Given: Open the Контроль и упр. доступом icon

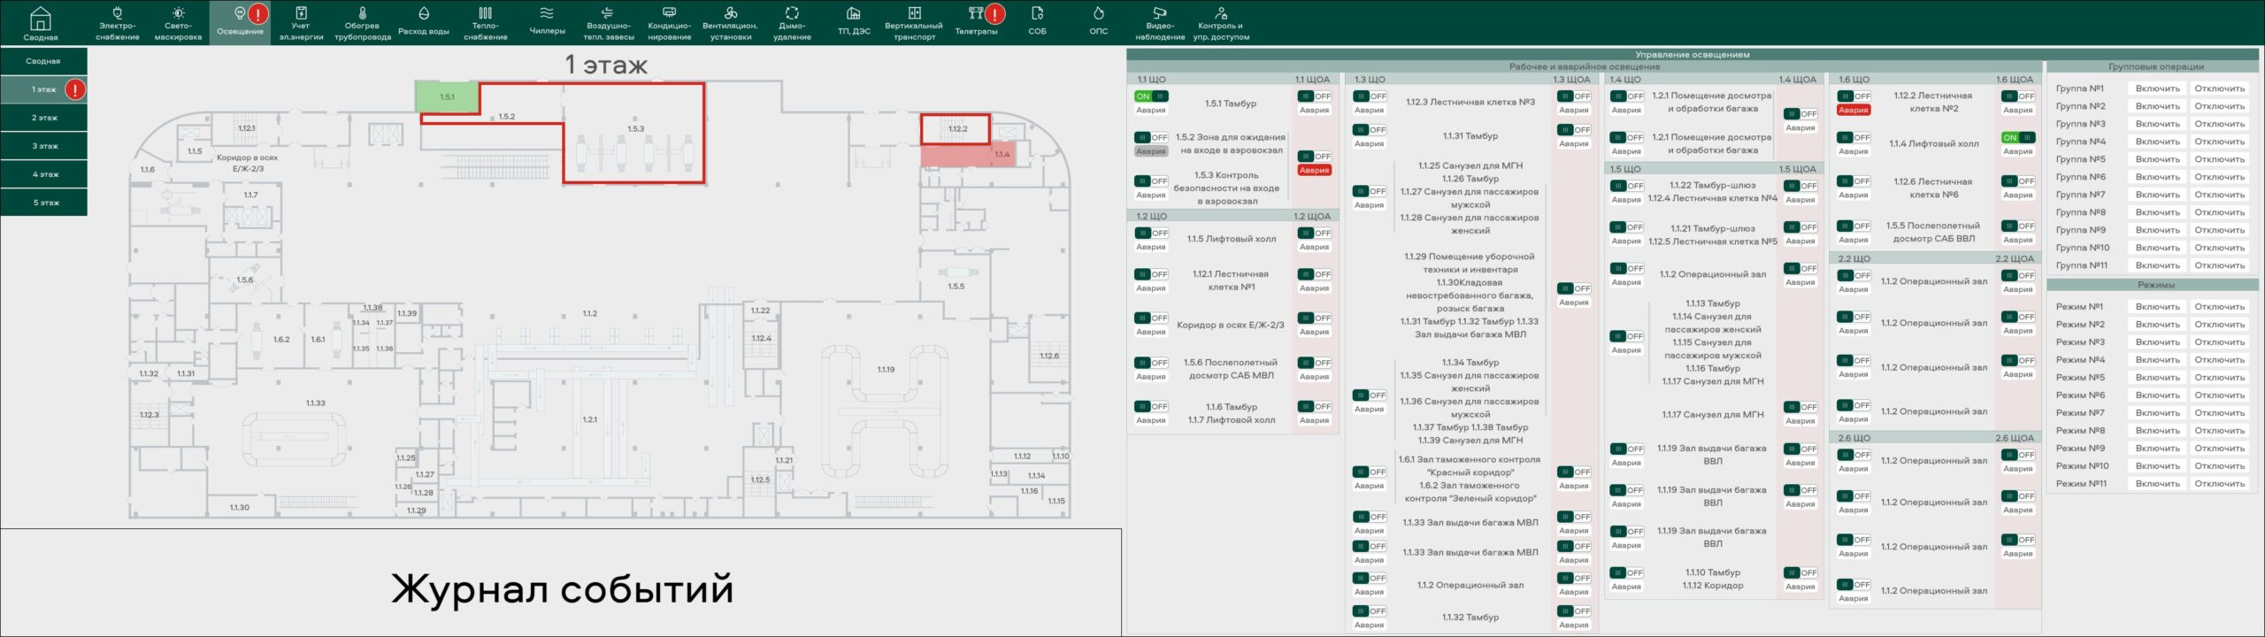Looking at the screenshot, I should pyautogui.click(x=1221, y=23).
